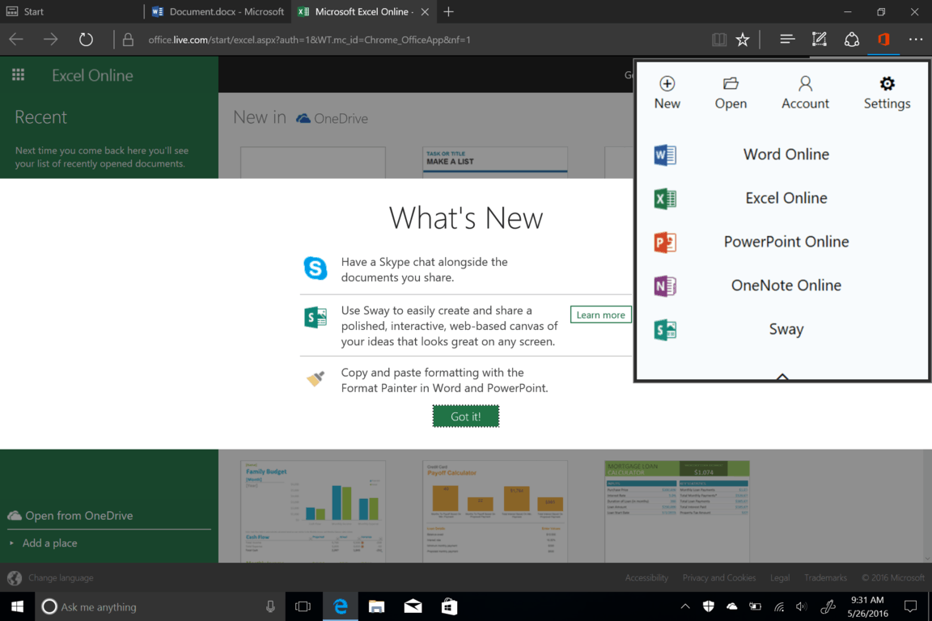Open the Action Center notifications

tap(910, 606)
